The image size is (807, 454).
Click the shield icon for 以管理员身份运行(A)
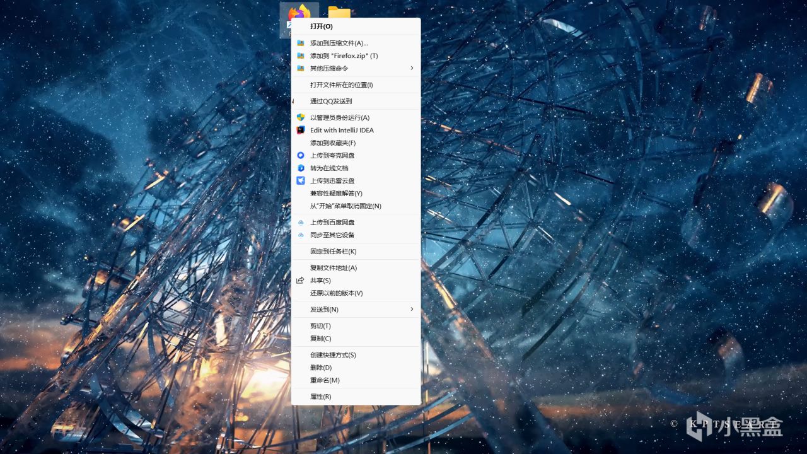(x=301, y=118)
